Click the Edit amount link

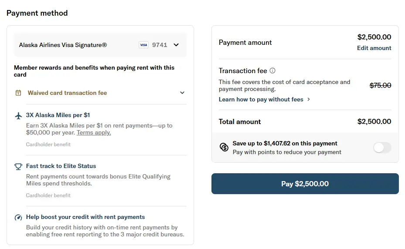pyautogui.click(x=374, y=48)
